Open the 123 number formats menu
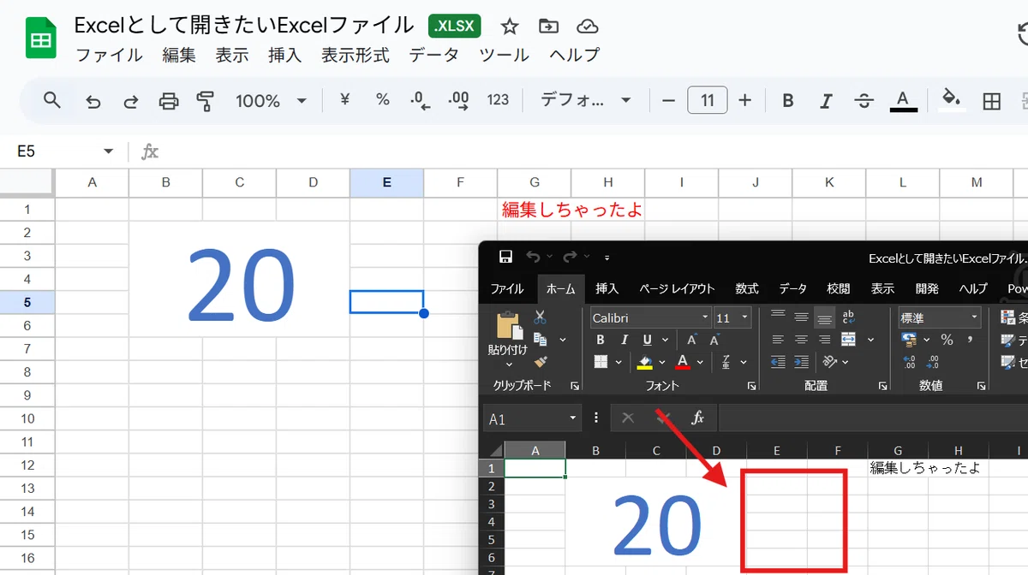This screenshot has width=1028, height=575. click(498, 100)
